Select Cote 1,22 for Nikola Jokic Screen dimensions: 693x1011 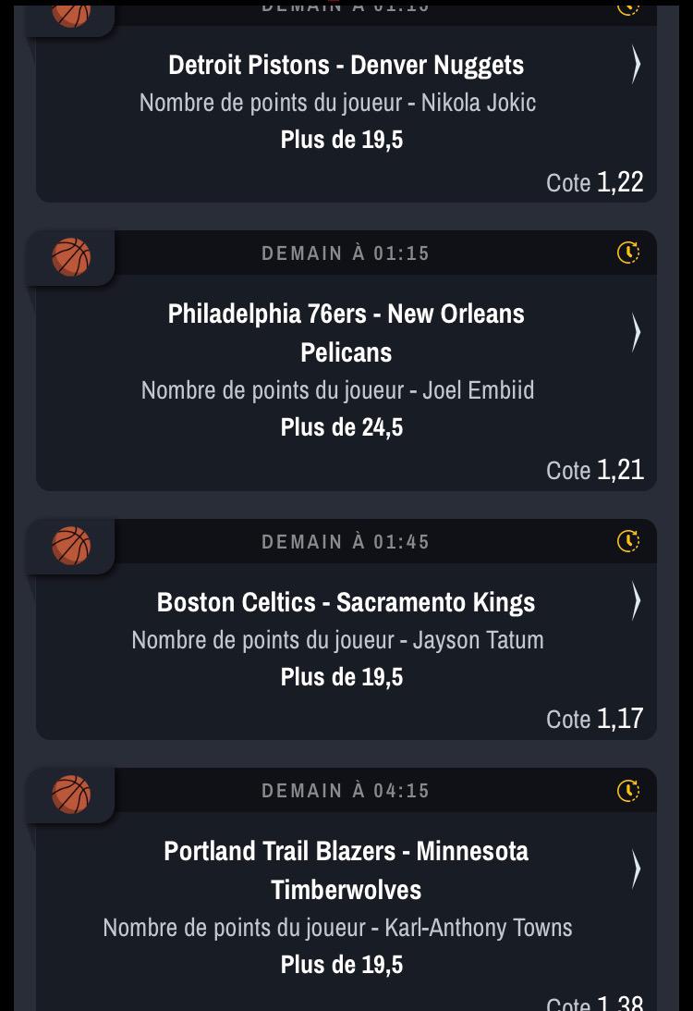[x=595, y=181]
